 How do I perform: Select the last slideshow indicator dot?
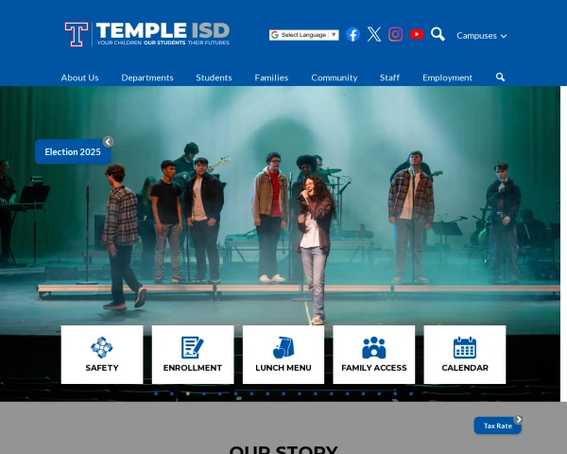411,393
